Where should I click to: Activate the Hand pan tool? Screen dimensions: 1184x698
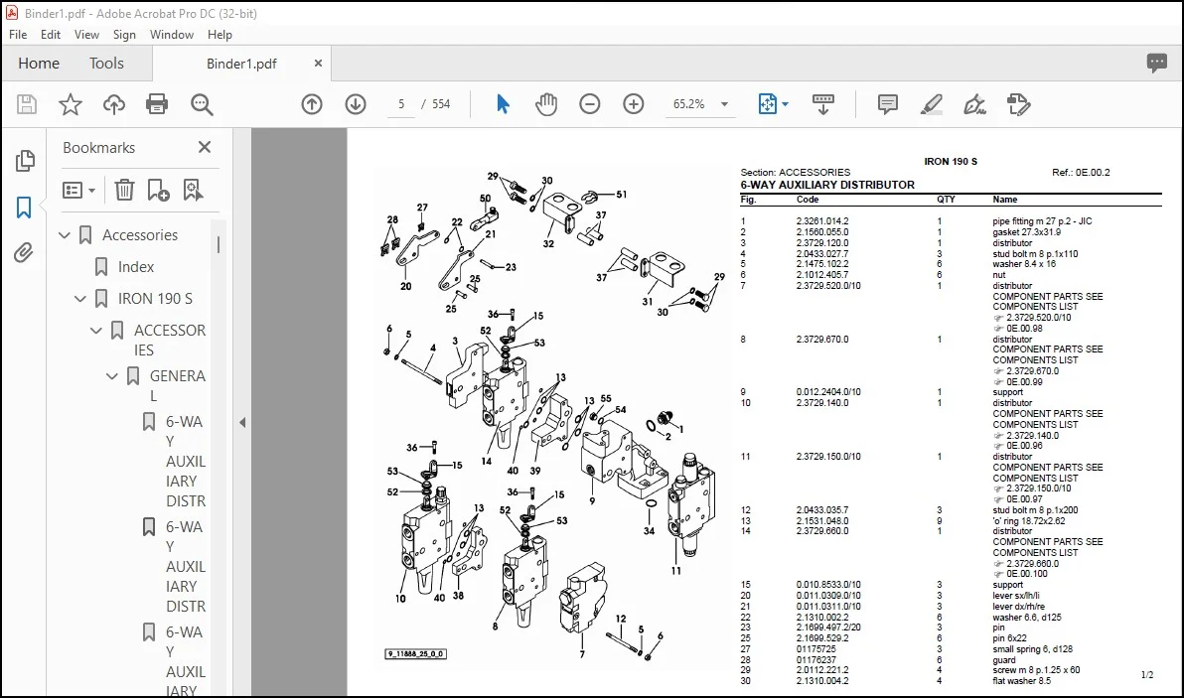pos(546,104)
